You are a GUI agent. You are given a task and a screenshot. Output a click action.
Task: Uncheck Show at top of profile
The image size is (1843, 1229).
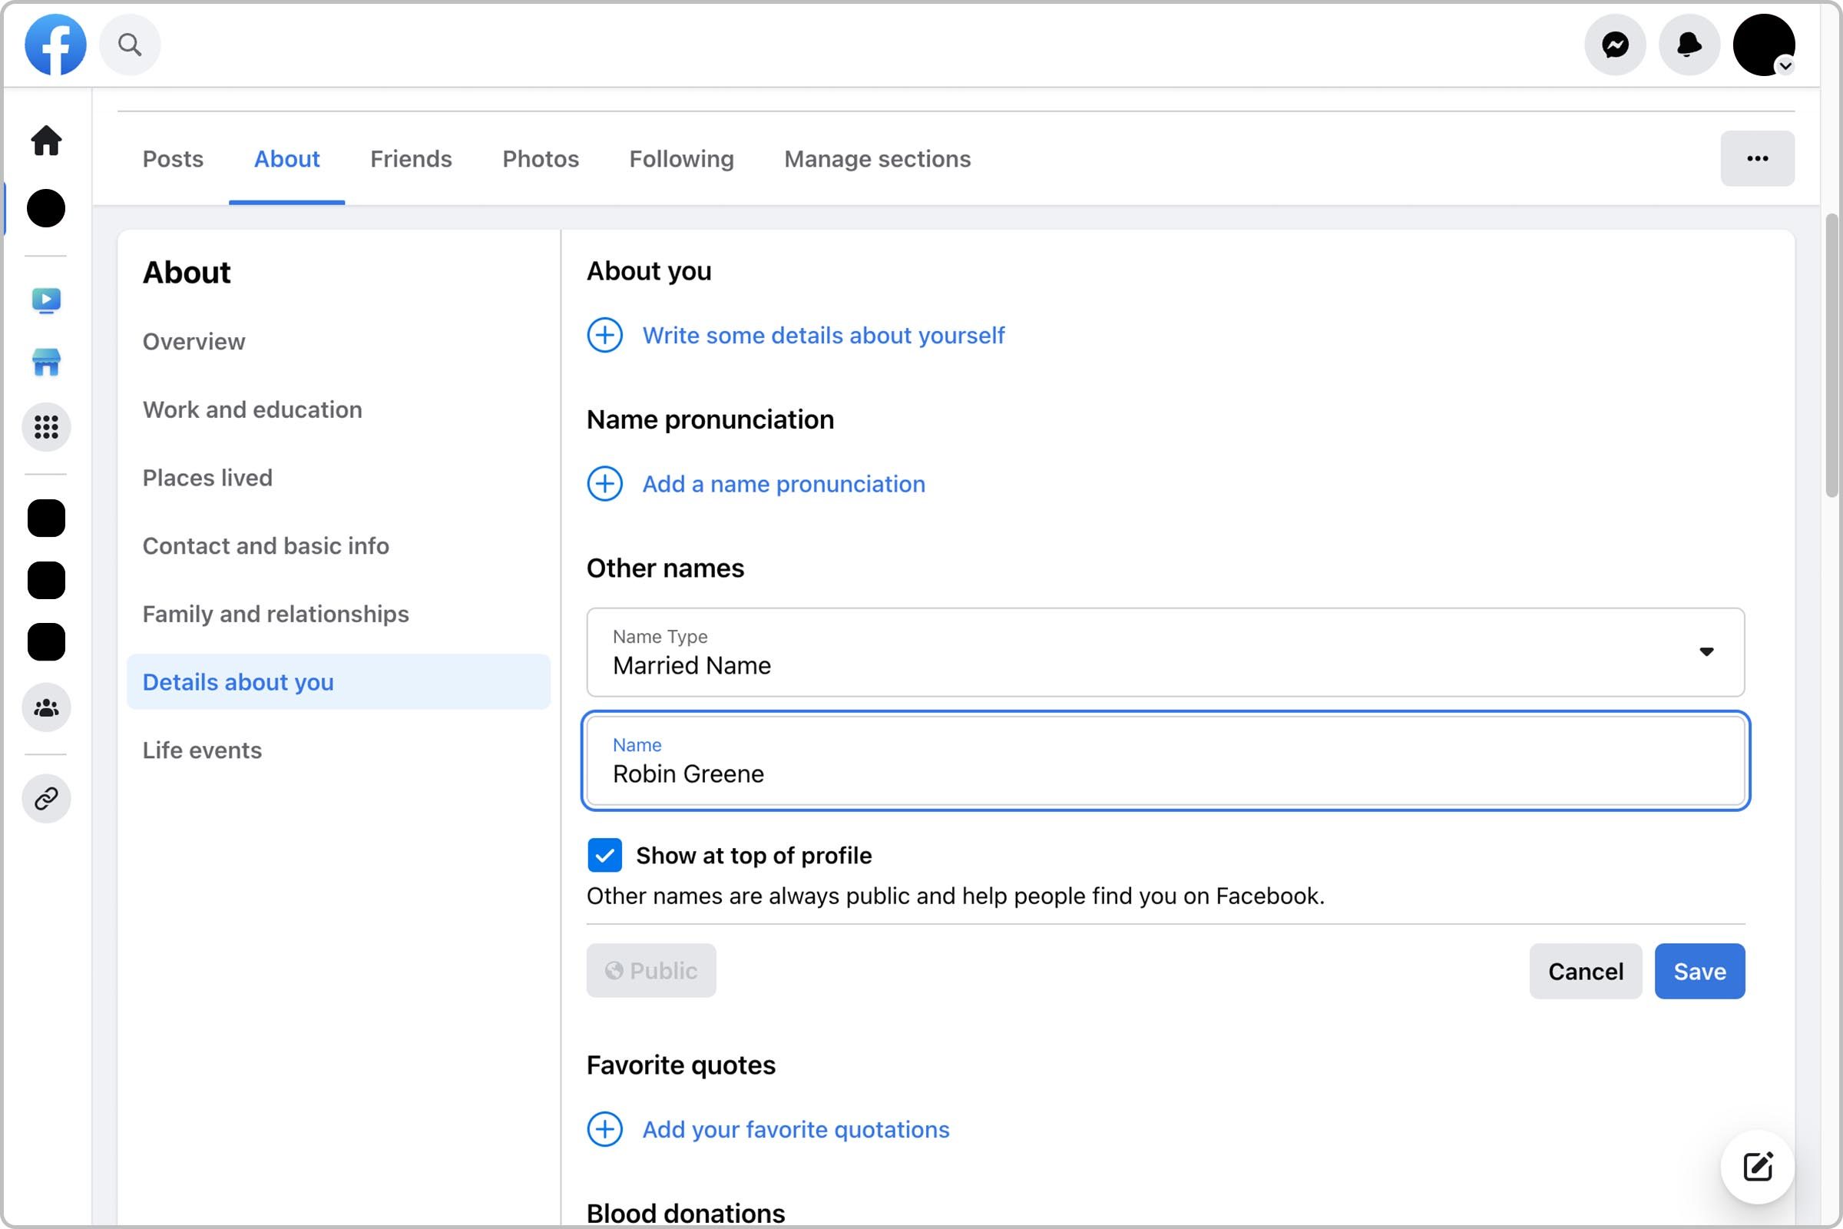pyautogui.click(x=604, y=855)
